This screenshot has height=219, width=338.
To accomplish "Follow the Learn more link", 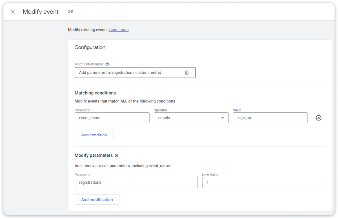I will 118,30.
